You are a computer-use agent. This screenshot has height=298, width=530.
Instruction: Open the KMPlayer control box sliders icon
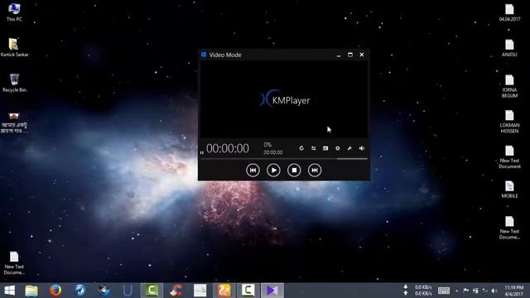(x=314, y=148)
